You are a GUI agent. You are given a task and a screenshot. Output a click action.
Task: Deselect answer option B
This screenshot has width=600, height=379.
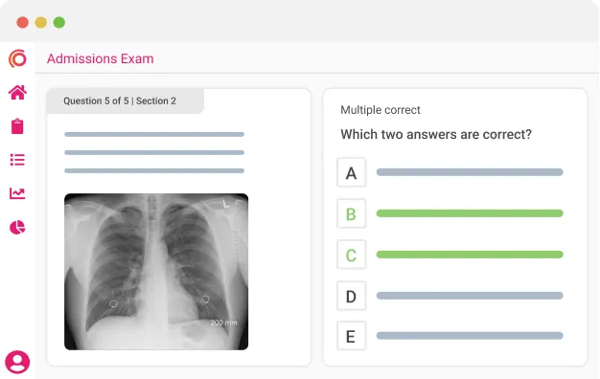351,213
